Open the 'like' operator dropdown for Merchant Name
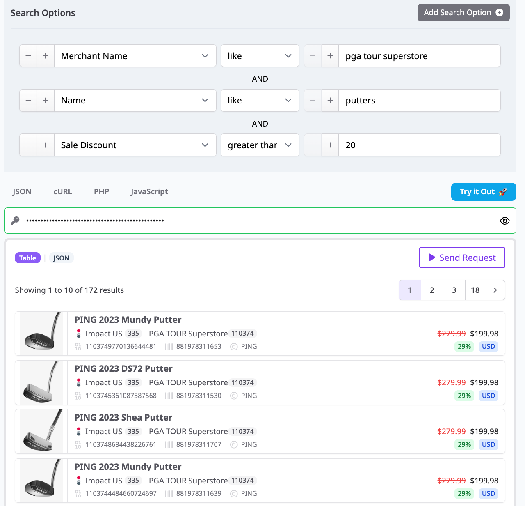This screenshot has width=525, height=506. [x=260, y=56]
